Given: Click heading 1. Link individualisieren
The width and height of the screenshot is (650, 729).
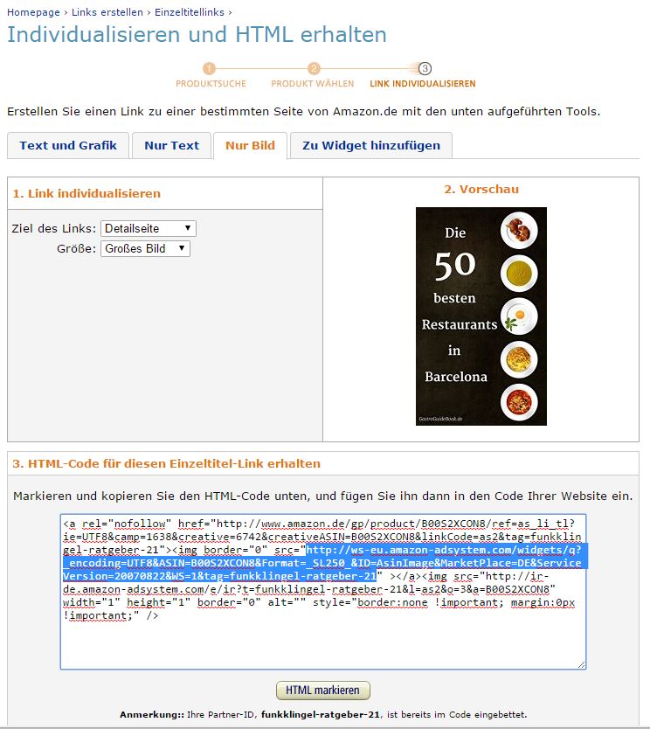Looking at the screenshot, I should 86,193.
